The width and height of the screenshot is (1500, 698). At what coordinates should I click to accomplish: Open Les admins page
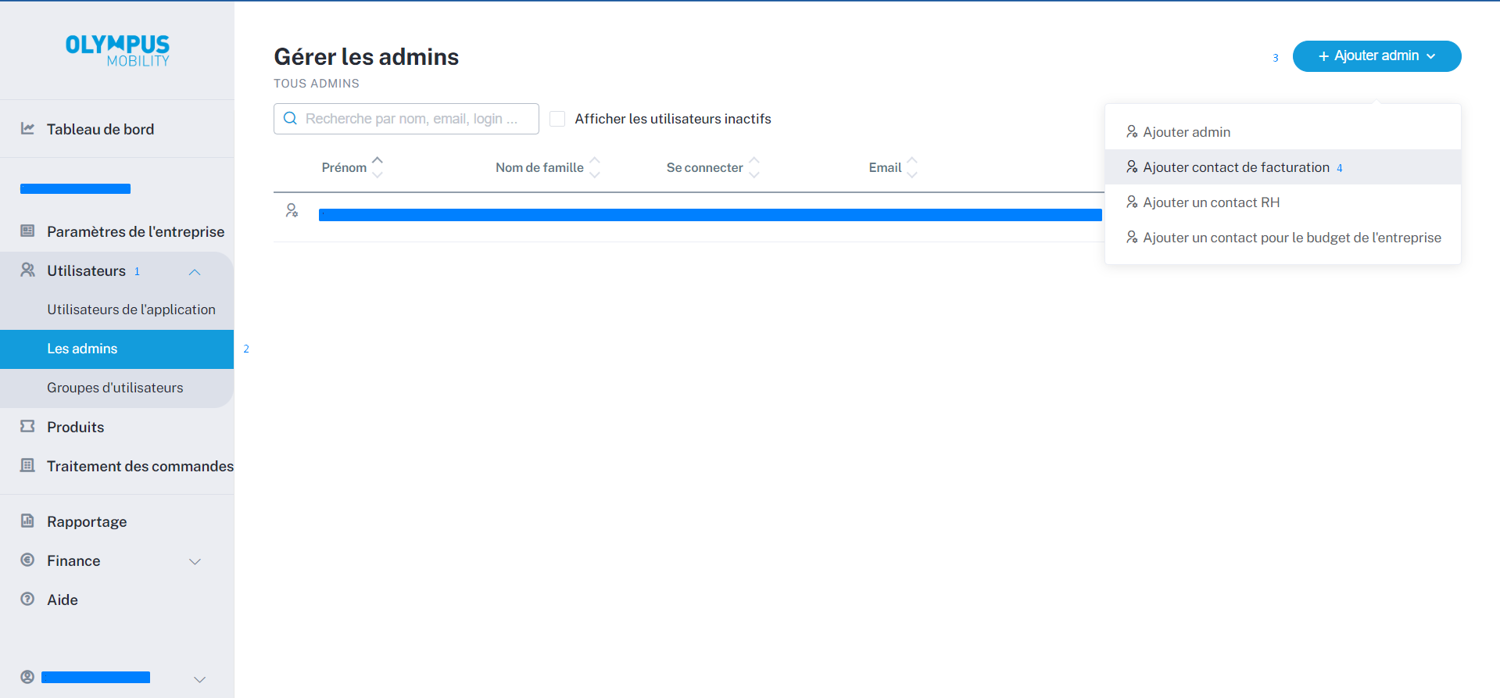point(116,349)
